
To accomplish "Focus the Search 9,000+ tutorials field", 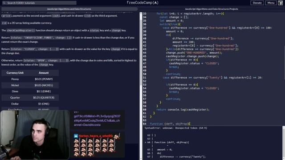I will (39, 3).
